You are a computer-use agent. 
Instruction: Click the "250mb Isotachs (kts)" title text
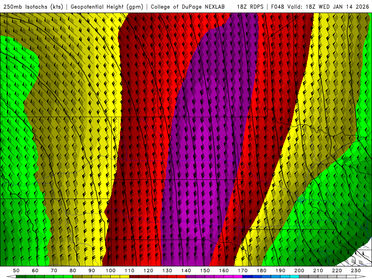[33, 7]
